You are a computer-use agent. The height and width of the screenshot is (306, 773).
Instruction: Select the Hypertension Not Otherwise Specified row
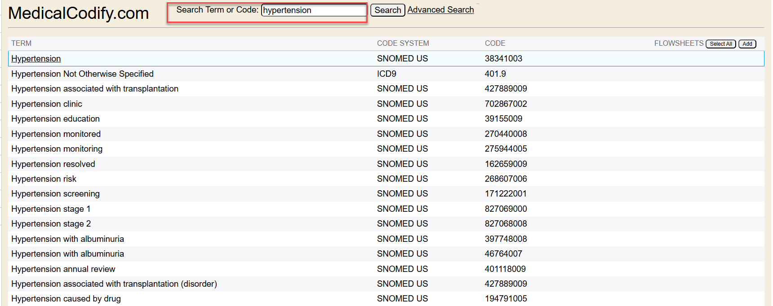pyautogui.click(x=82, y=74)
